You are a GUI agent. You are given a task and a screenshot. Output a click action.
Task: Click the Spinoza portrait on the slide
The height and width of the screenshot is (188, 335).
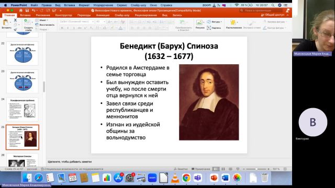pyautogui.click(x=209, y=102)
